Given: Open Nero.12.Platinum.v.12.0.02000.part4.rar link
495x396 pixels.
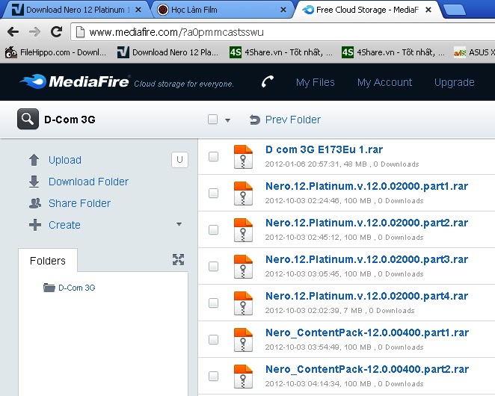Looking at the screenshot, I should tap(366, 296).
